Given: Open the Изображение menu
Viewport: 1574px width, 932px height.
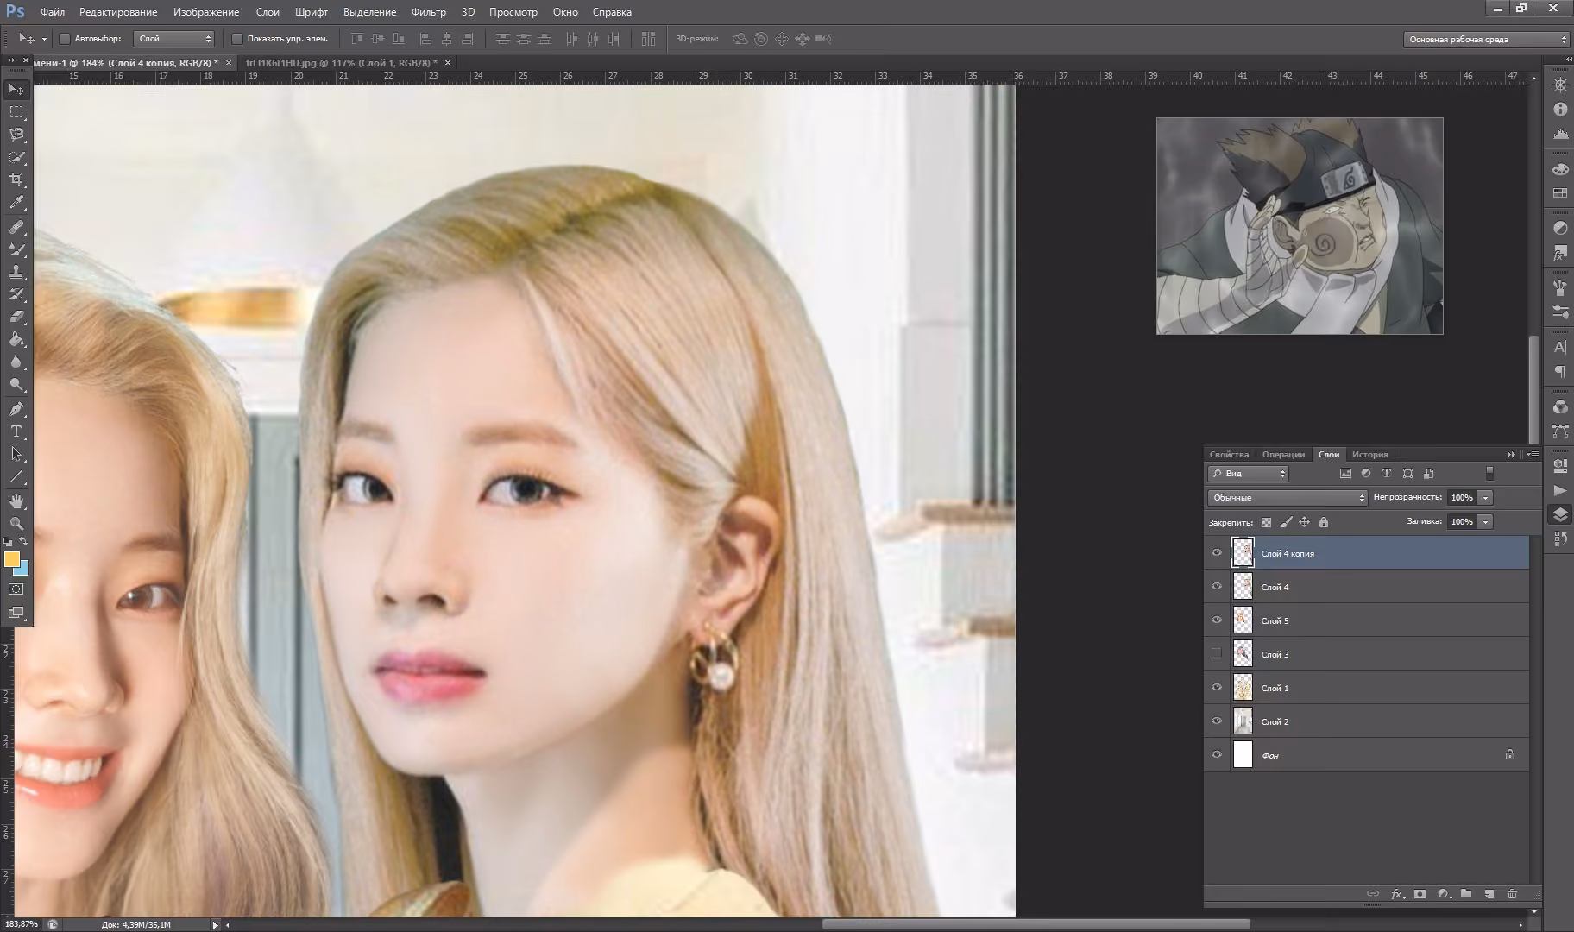Looking at the screenshot, I should point(206,12).
